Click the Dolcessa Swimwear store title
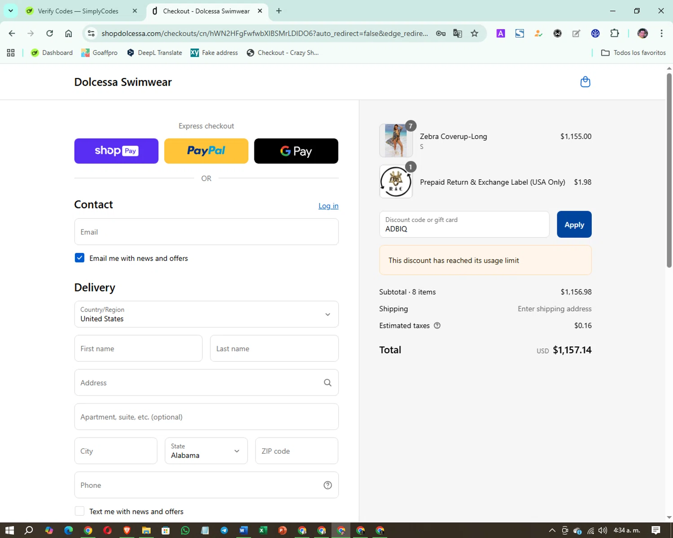The height and width of the screenshot is (538, 673). (123, 82)
